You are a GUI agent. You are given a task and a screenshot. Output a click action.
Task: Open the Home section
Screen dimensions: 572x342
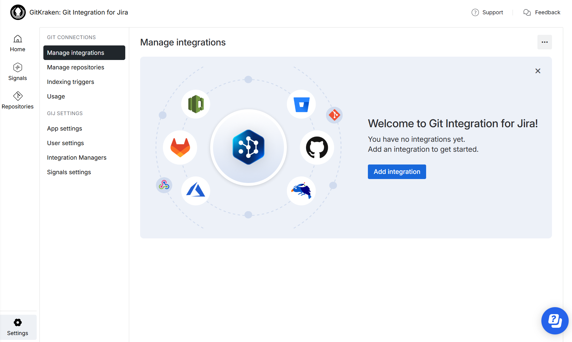[18, 43]
